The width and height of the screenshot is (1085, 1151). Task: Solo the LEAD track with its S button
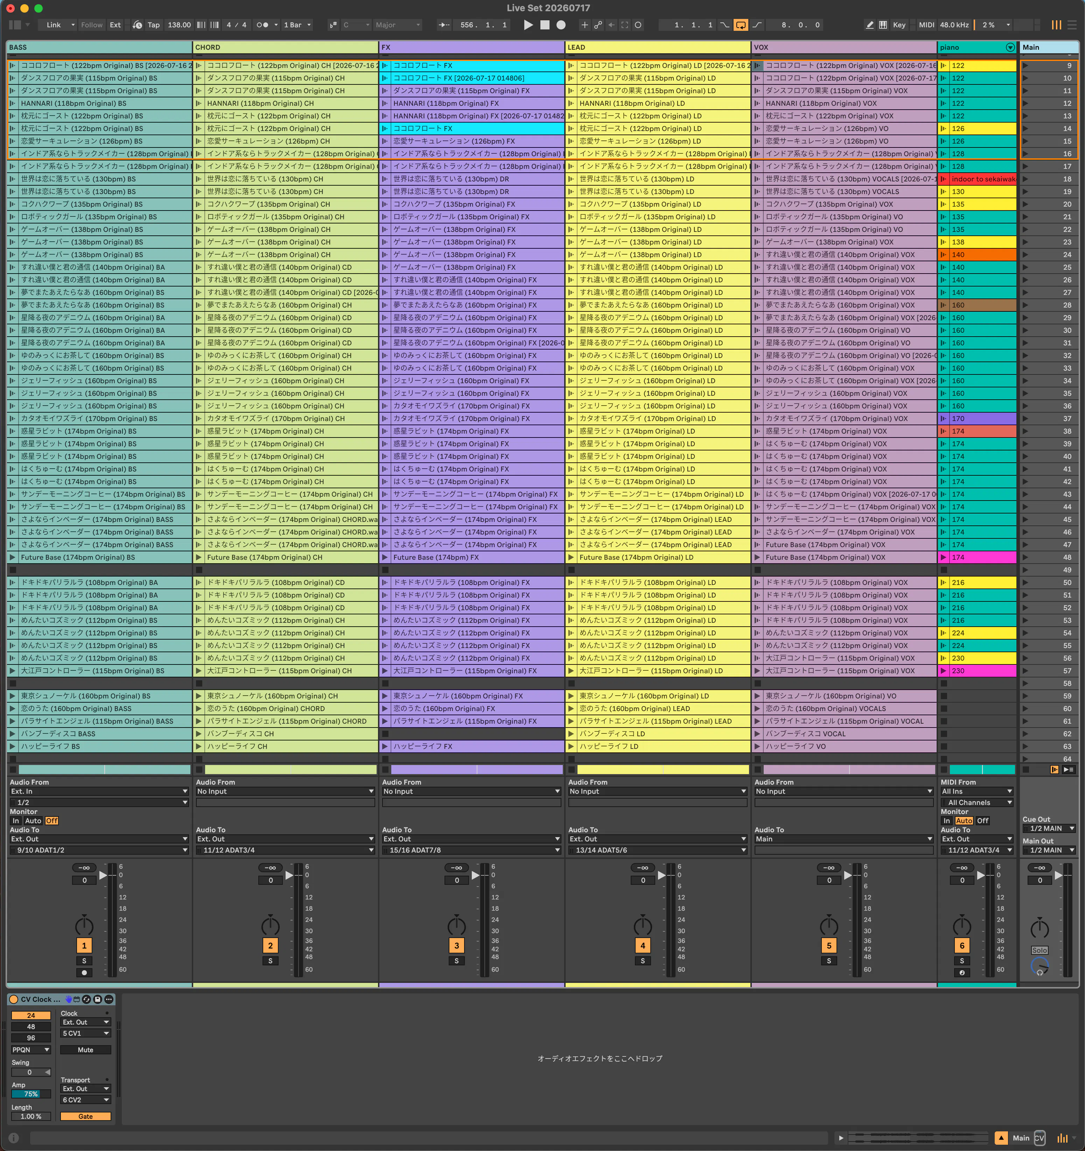[x=642, y=961]
